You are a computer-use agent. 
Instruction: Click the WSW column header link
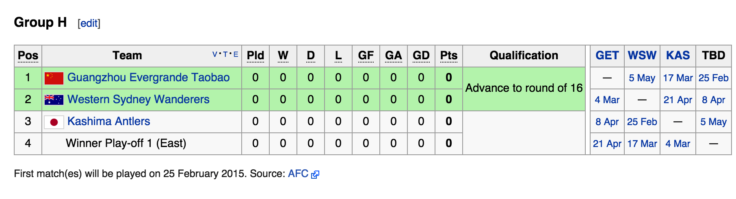tap(642, 56)
